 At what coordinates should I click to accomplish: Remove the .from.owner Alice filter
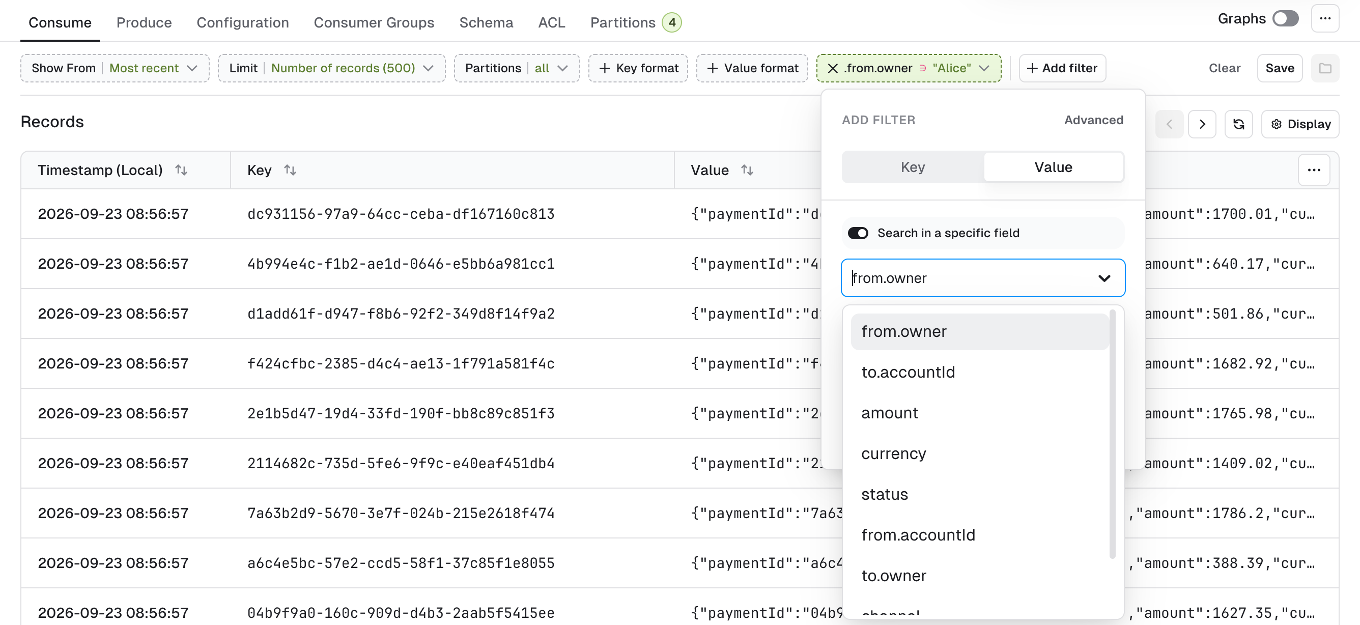[x=833, y=68]
